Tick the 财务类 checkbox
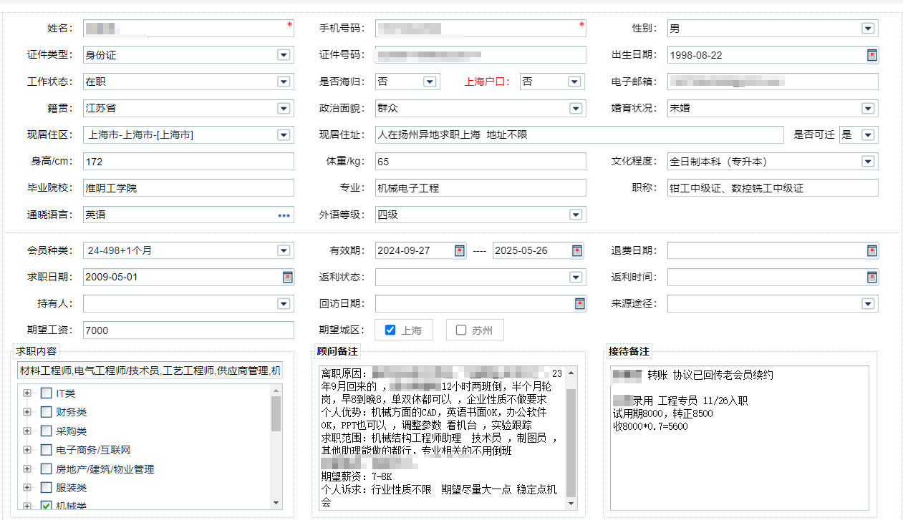Viewport: 903px width, 520px height. (x=46, y=412)
